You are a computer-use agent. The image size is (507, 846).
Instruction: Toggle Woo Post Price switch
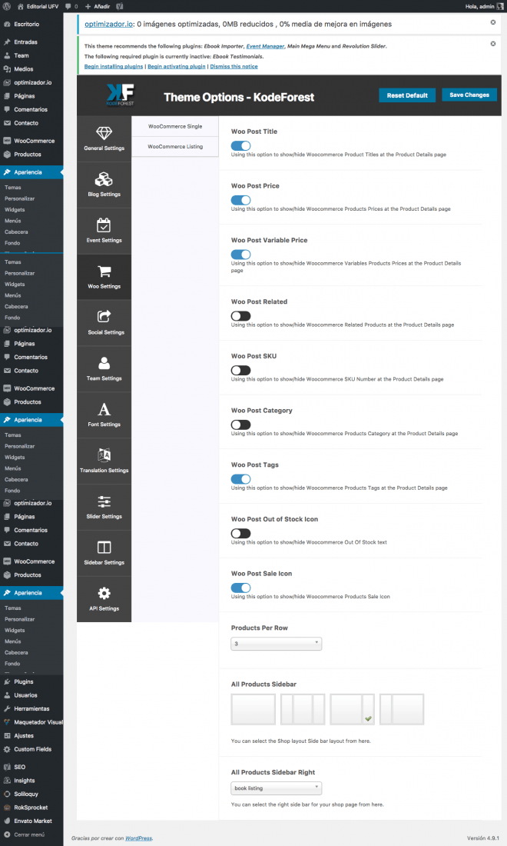pyautogui.click(x=241, y=200)
